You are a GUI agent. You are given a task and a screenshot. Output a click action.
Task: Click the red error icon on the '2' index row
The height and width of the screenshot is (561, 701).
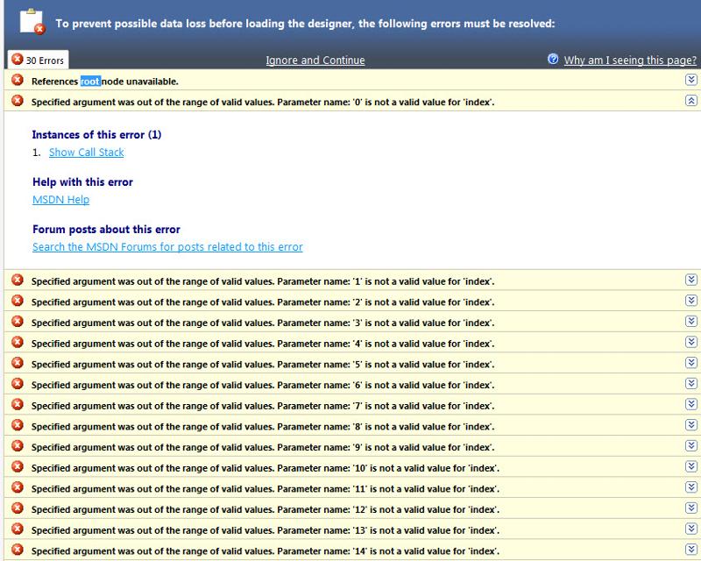tap(18, 301)
